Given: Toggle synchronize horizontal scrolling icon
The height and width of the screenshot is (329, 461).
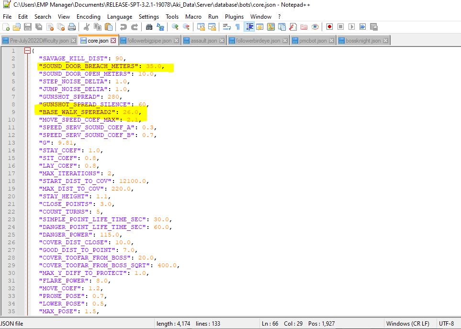Looking at the screenshot, I should (x=212, y=27).
